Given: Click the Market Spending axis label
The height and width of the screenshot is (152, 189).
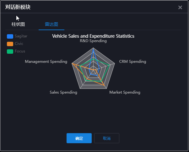Looking at the screenshot, I should click(x=125, y=92).
